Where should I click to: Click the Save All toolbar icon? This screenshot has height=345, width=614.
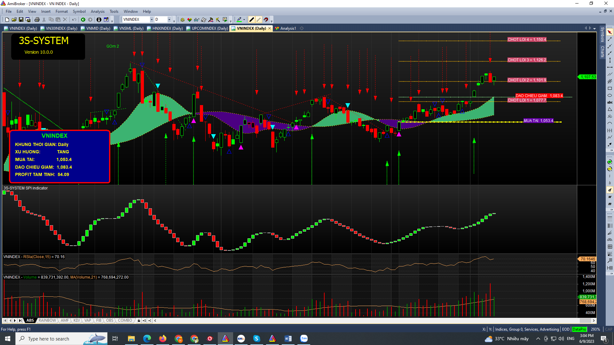click(x=28, y=20)
